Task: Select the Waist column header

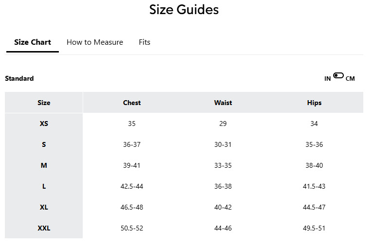Action: (223, 103)
